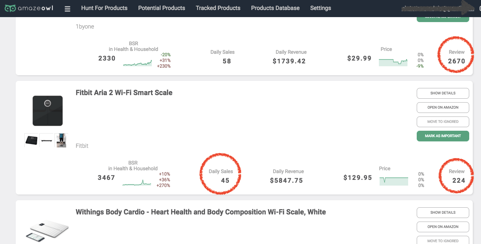
Task: Click price $29.99
Action: (360, 58)
